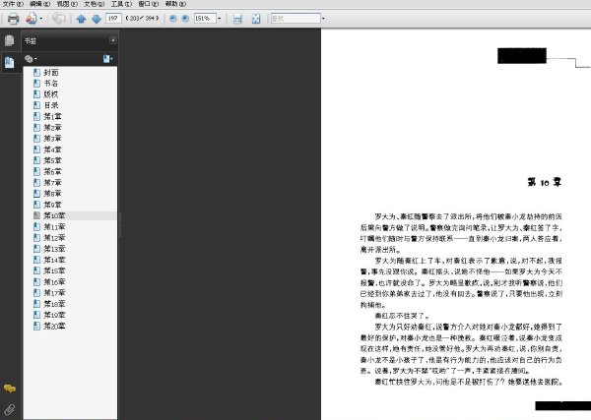Jump to the 第8章 bookmark

pyautogui.click(x=52, y=194)
